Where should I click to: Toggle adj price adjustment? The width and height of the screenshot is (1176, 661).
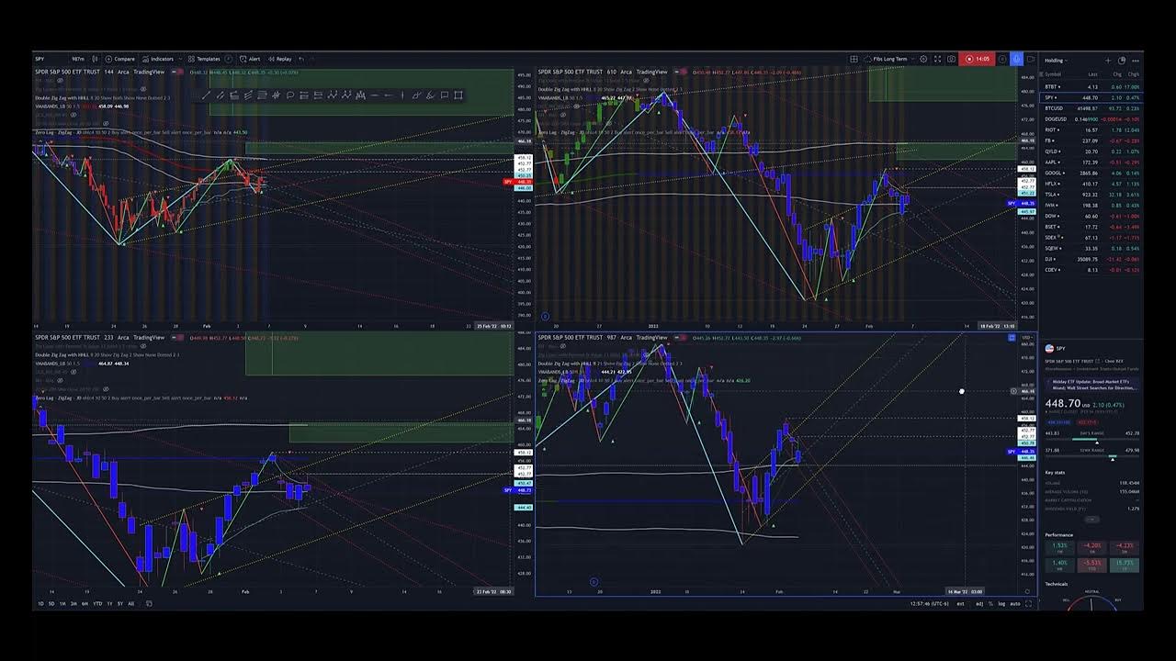[x=979, y=603]
